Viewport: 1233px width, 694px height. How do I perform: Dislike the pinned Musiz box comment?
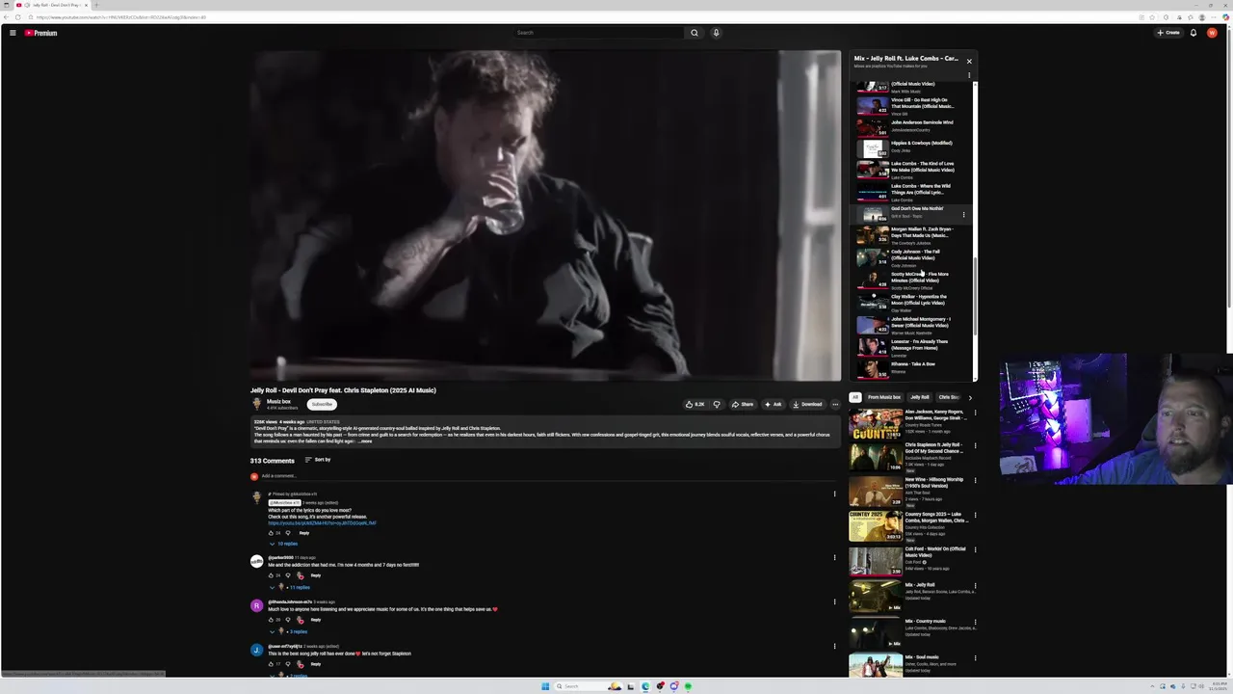coord(287,533)
